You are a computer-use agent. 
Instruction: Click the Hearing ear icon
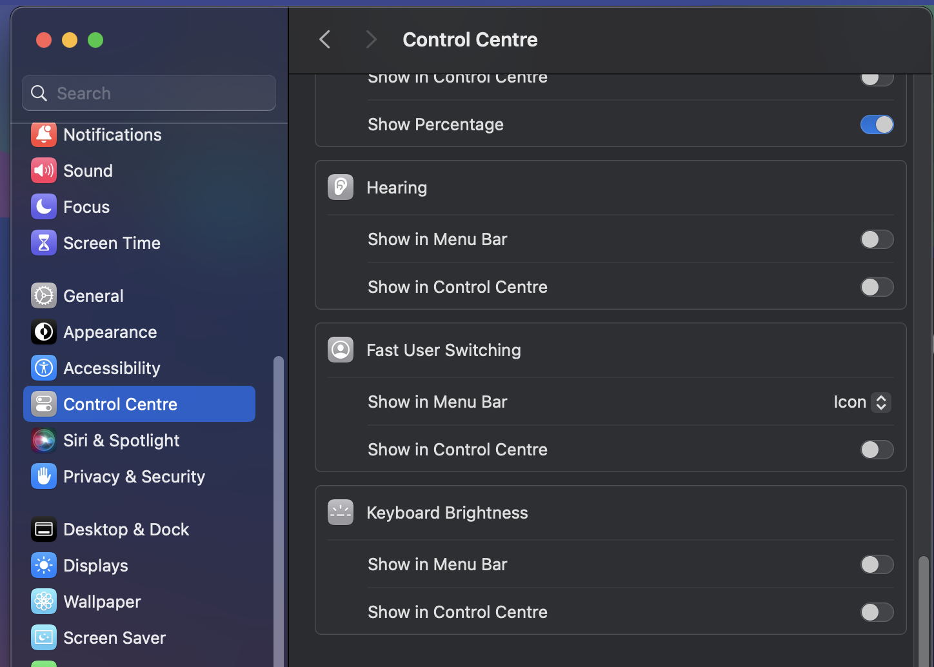(x=341, y=188)
